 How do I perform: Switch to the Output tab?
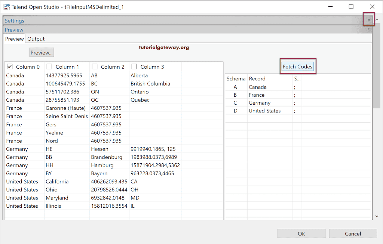tap(36, 38)
